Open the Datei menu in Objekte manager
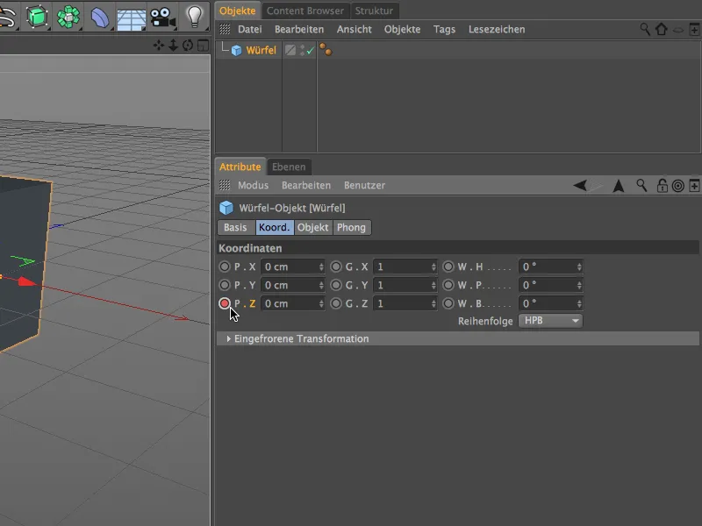Screen dimensions: 702x526 point(250,30)
